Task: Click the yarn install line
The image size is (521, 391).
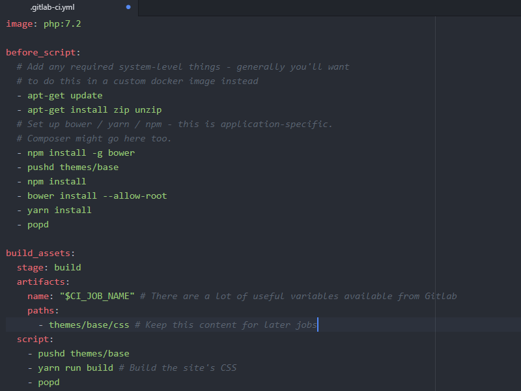Action: coord(55,210)
